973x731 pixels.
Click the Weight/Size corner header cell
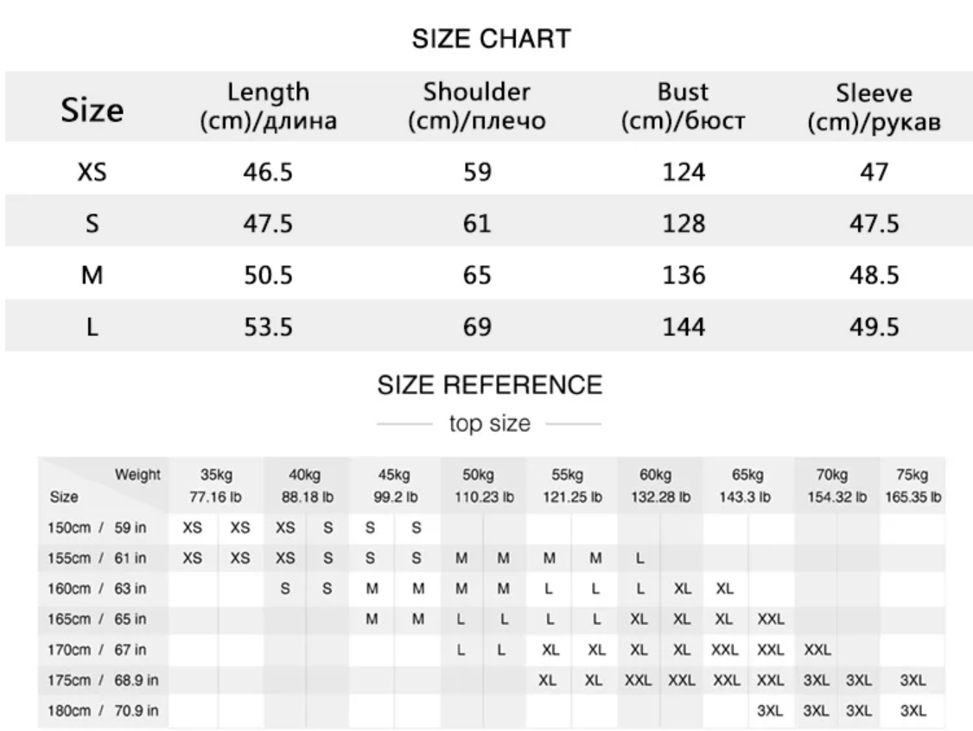104,486
